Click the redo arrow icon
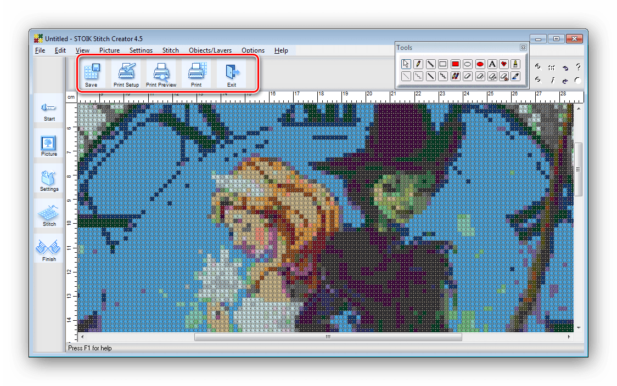 (x=565, y=81)
